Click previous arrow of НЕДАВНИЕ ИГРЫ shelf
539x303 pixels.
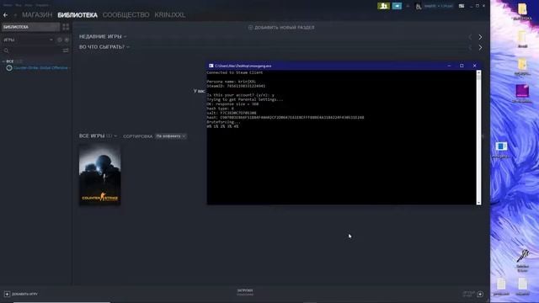click(470, 37)
